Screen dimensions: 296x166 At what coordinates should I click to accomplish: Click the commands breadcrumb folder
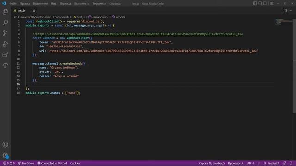tap(62, 17)
